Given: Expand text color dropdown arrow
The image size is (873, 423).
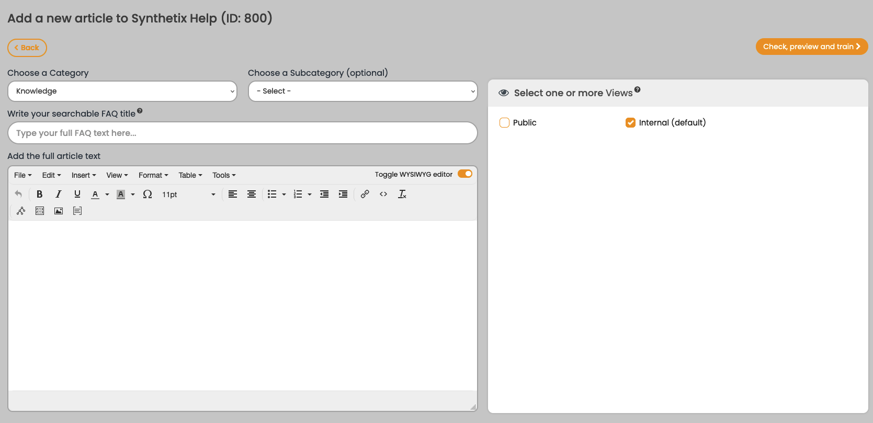Looking at the screenshot, I should pos(107,195).
